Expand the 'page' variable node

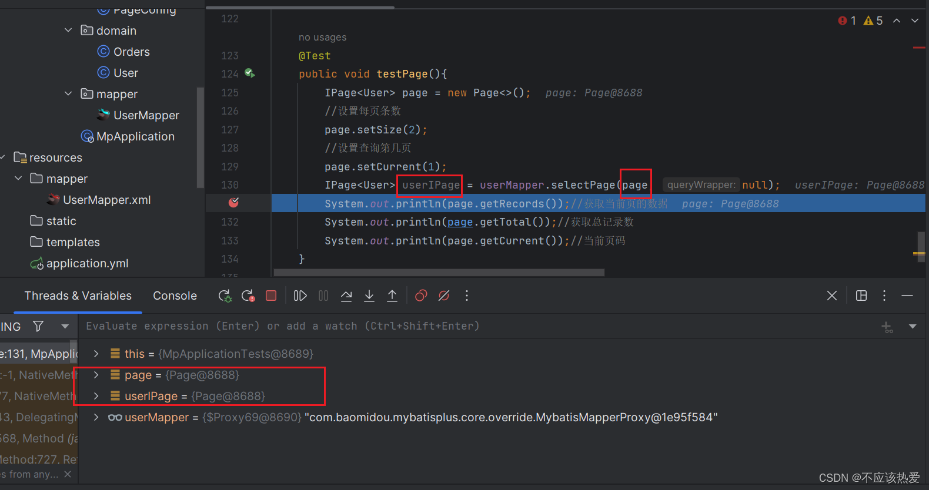pyautogui.click(x=96, y=375)
